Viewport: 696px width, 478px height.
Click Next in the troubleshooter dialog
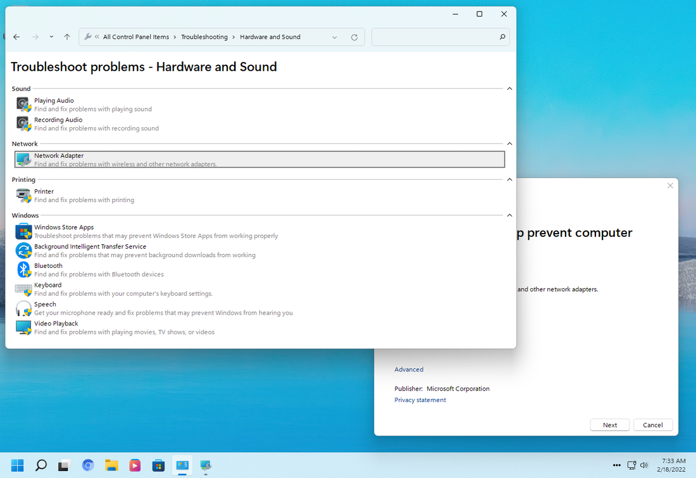click(609, 425)
